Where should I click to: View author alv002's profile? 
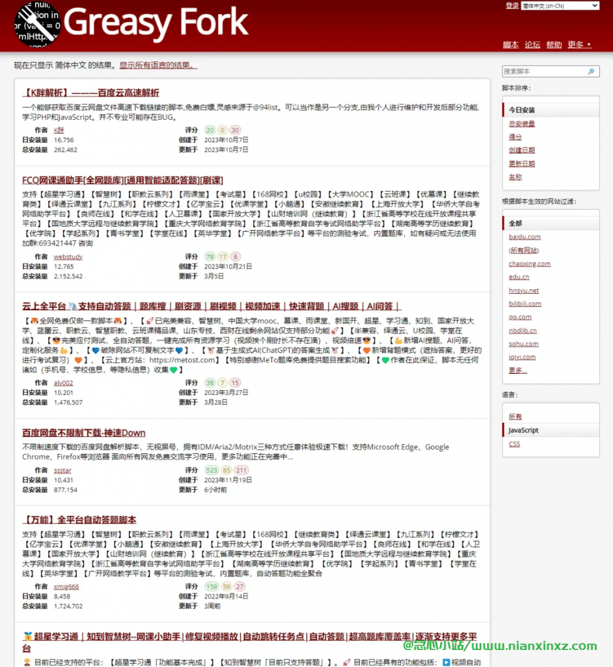coord(63,383)
